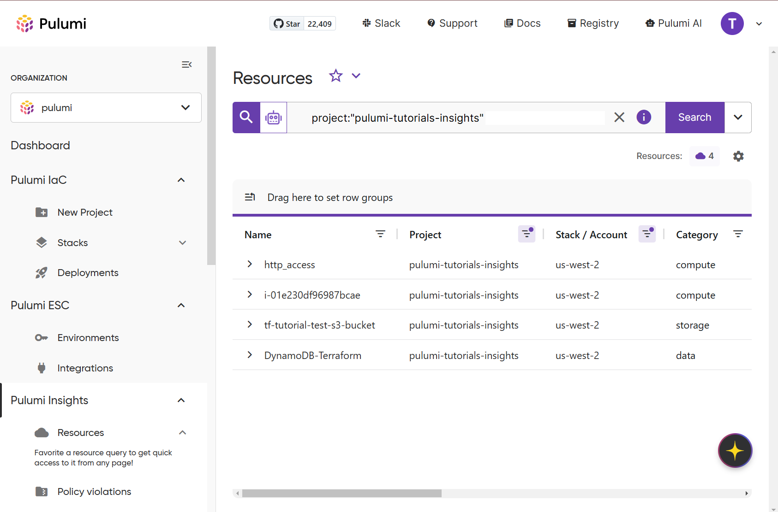
Task: Open dropdown arrow next to Search button
Action: point(738,118)
